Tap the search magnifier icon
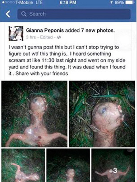Image resolution: width=137 pixels, height=182 pixels. point(24,14)
